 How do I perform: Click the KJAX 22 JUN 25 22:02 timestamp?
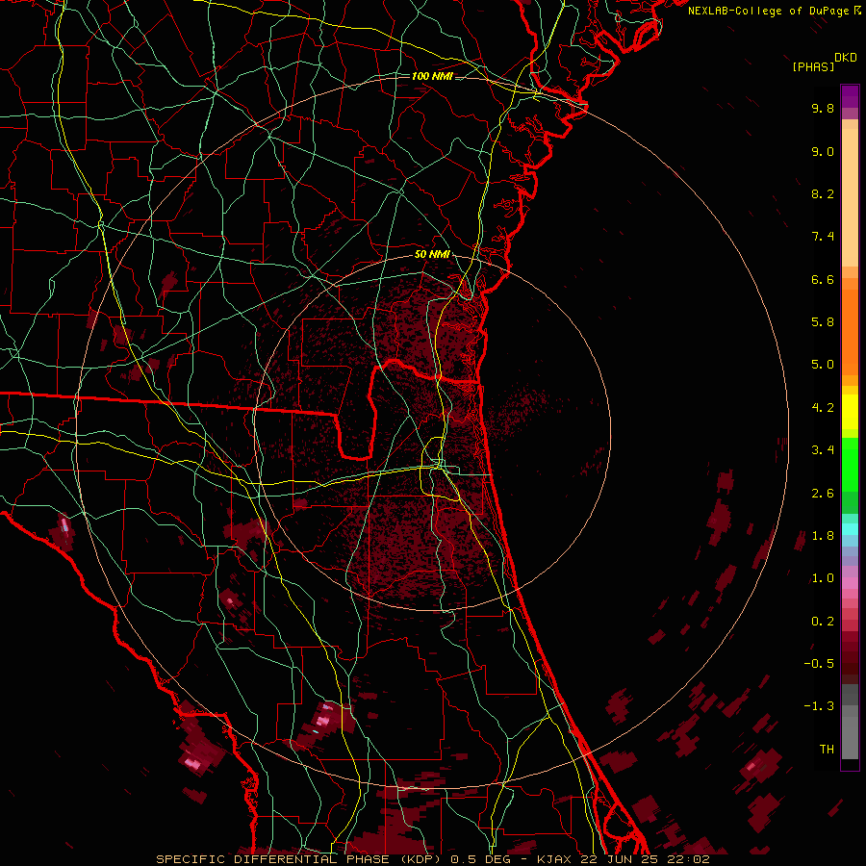[x=623, y=859]
